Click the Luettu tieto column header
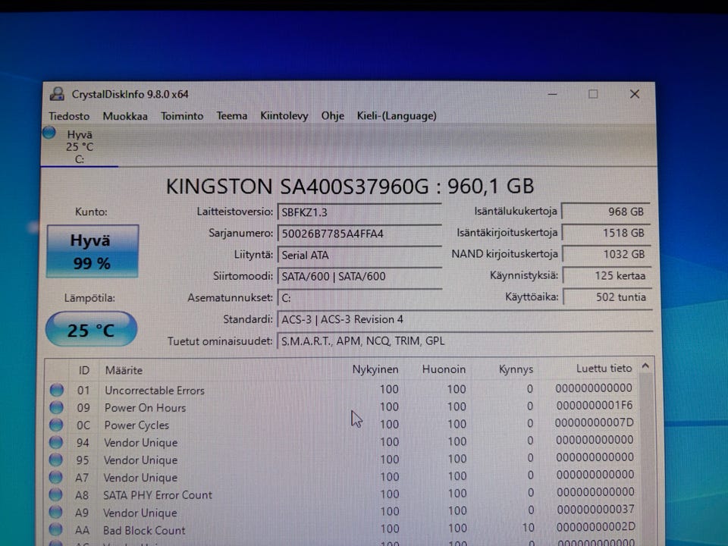The width and height of the screenshot is (728, 546). (x=604, y=369)
